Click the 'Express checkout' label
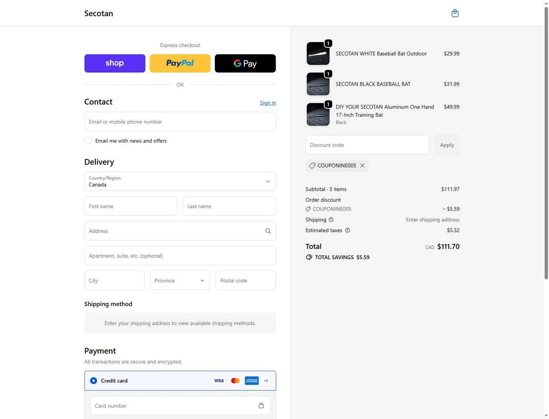 180,45
